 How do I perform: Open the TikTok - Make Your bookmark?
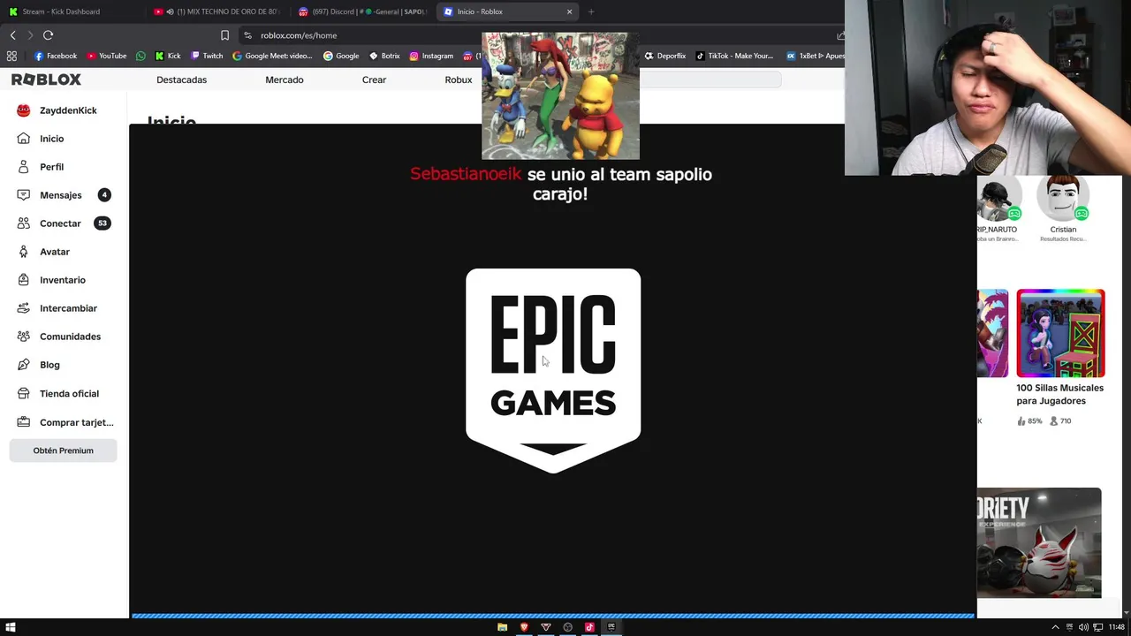(x=734, y=56)
